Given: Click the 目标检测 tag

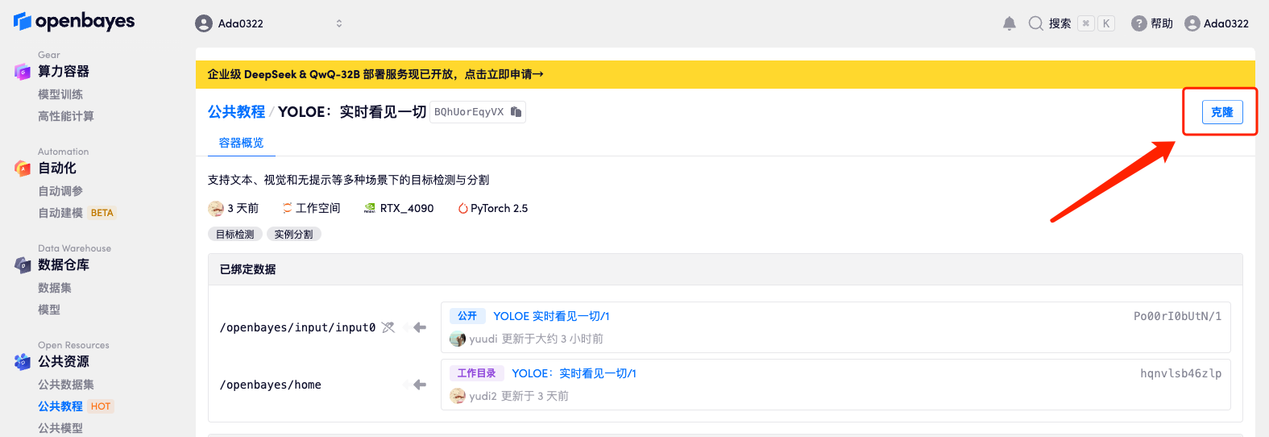Looking at the screenshot, I should (x=235, y=234).
